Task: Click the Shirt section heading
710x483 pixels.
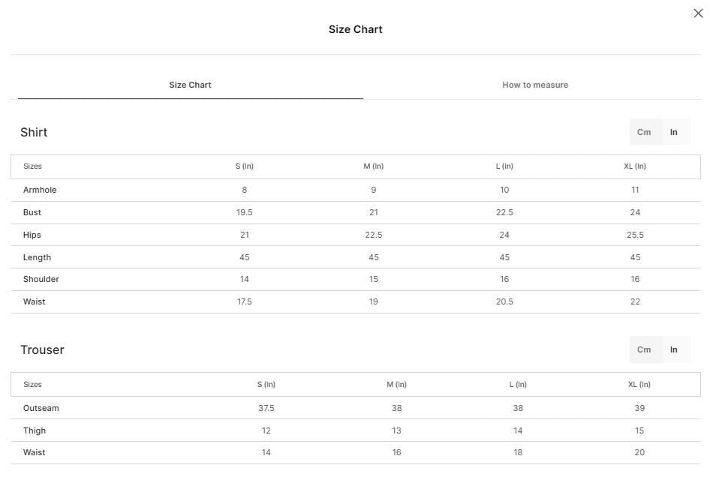Action: tap(34, 132)
